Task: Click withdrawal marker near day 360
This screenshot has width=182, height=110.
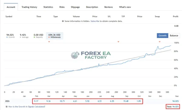Action: point(160,42)
